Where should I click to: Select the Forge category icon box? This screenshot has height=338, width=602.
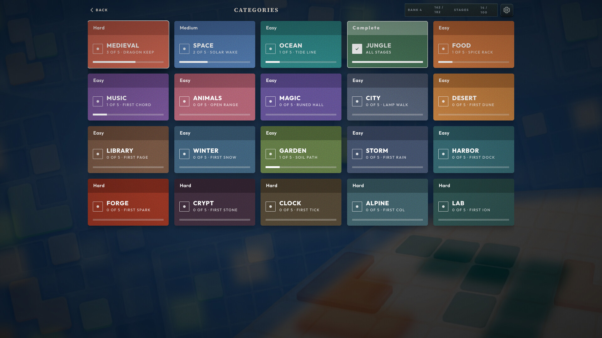tap(98, 207)
